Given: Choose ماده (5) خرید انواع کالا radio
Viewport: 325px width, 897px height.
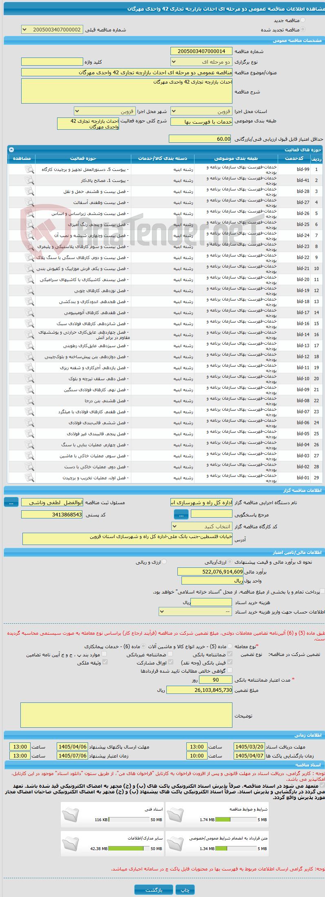Looking at the screenshot, I should (230, 646).
